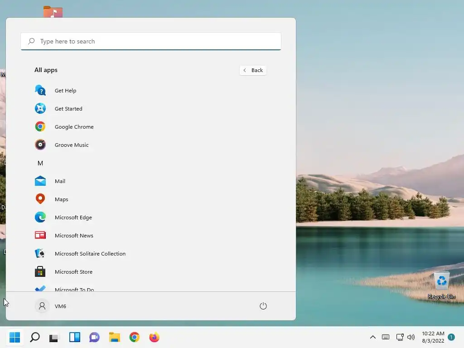Open the notification badge icon
Screen dimensions: 464x348
pyautogui.click(x=451, y=337)
